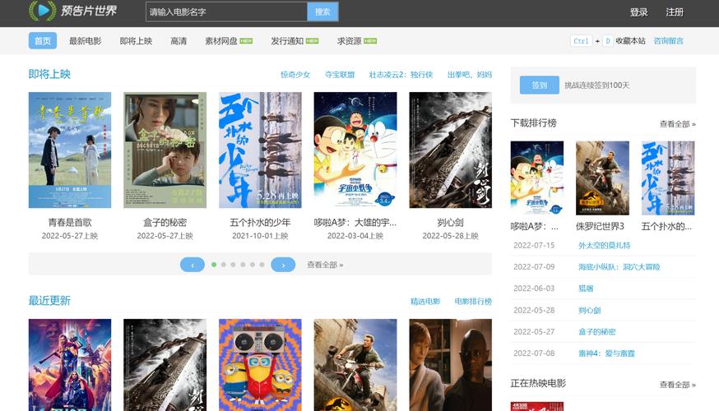719x411 pixels.
Task: Open the 五个扑水的 ranking poster
Action: pyautogui.click(x=668, y=178)
